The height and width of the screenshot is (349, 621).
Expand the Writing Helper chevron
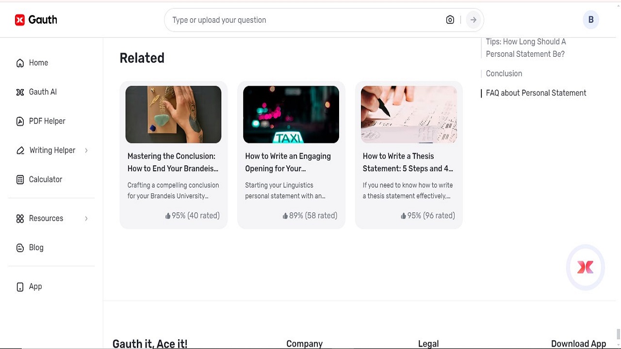coord(86,151)
